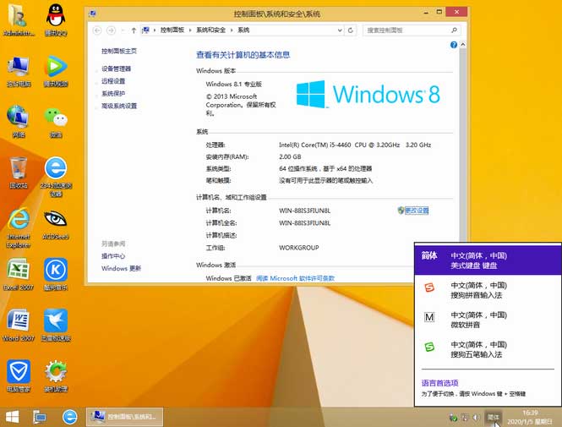Launch 2345 browser desktop icon
Image resolution: width=562 pixels, height=427 pixels.
pyautogui.click(x=56, y=177)
